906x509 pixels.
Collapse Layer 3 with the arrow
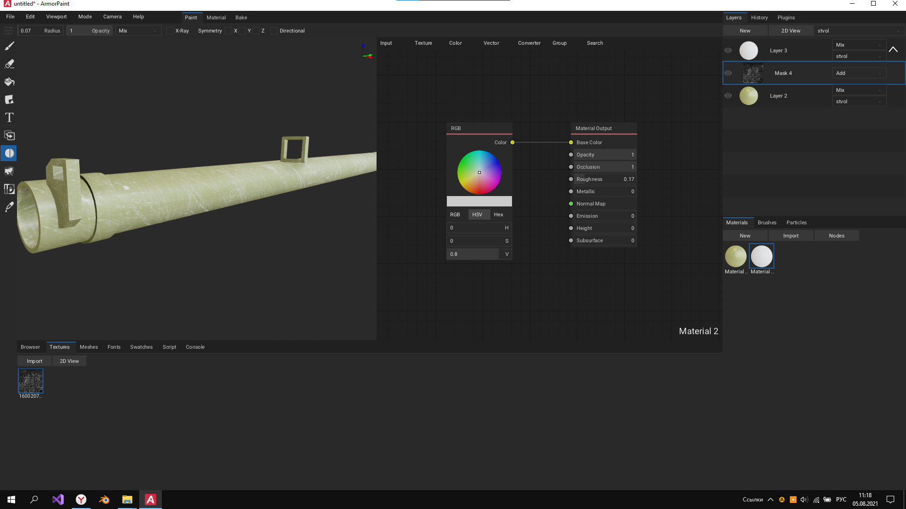point(893,49)
